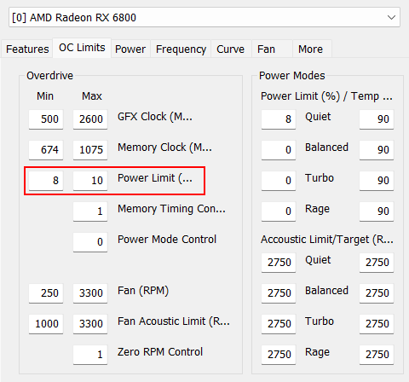This screenshot has width=409, height=382.
Task: Edit Fan (RPM) maximum field 3300
Action: [90, 293]
